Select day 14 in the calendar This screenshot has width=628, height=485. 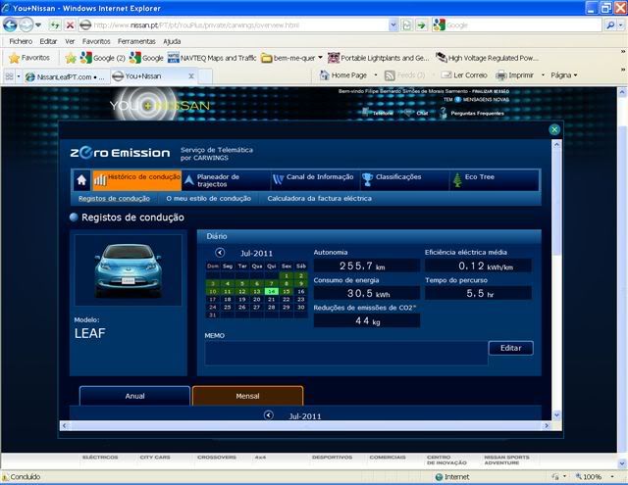pos(272,291)
